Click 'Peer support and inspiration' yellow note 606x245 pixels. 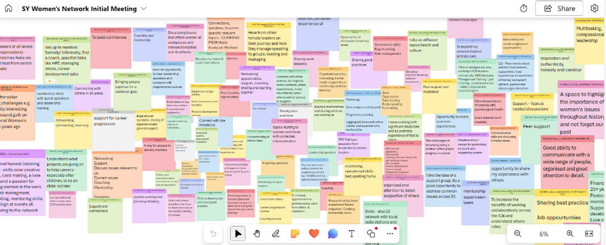pyautogui.click(x=439, y=96)
